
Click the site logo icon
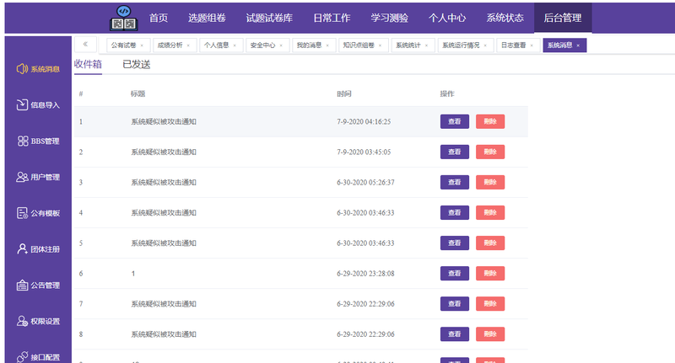(124, 18)
